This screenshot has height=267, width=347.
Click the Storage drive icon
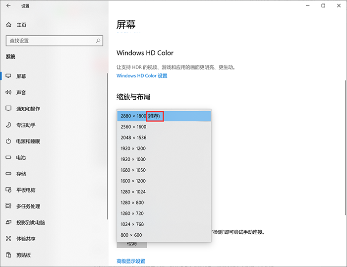coord(8,174)
